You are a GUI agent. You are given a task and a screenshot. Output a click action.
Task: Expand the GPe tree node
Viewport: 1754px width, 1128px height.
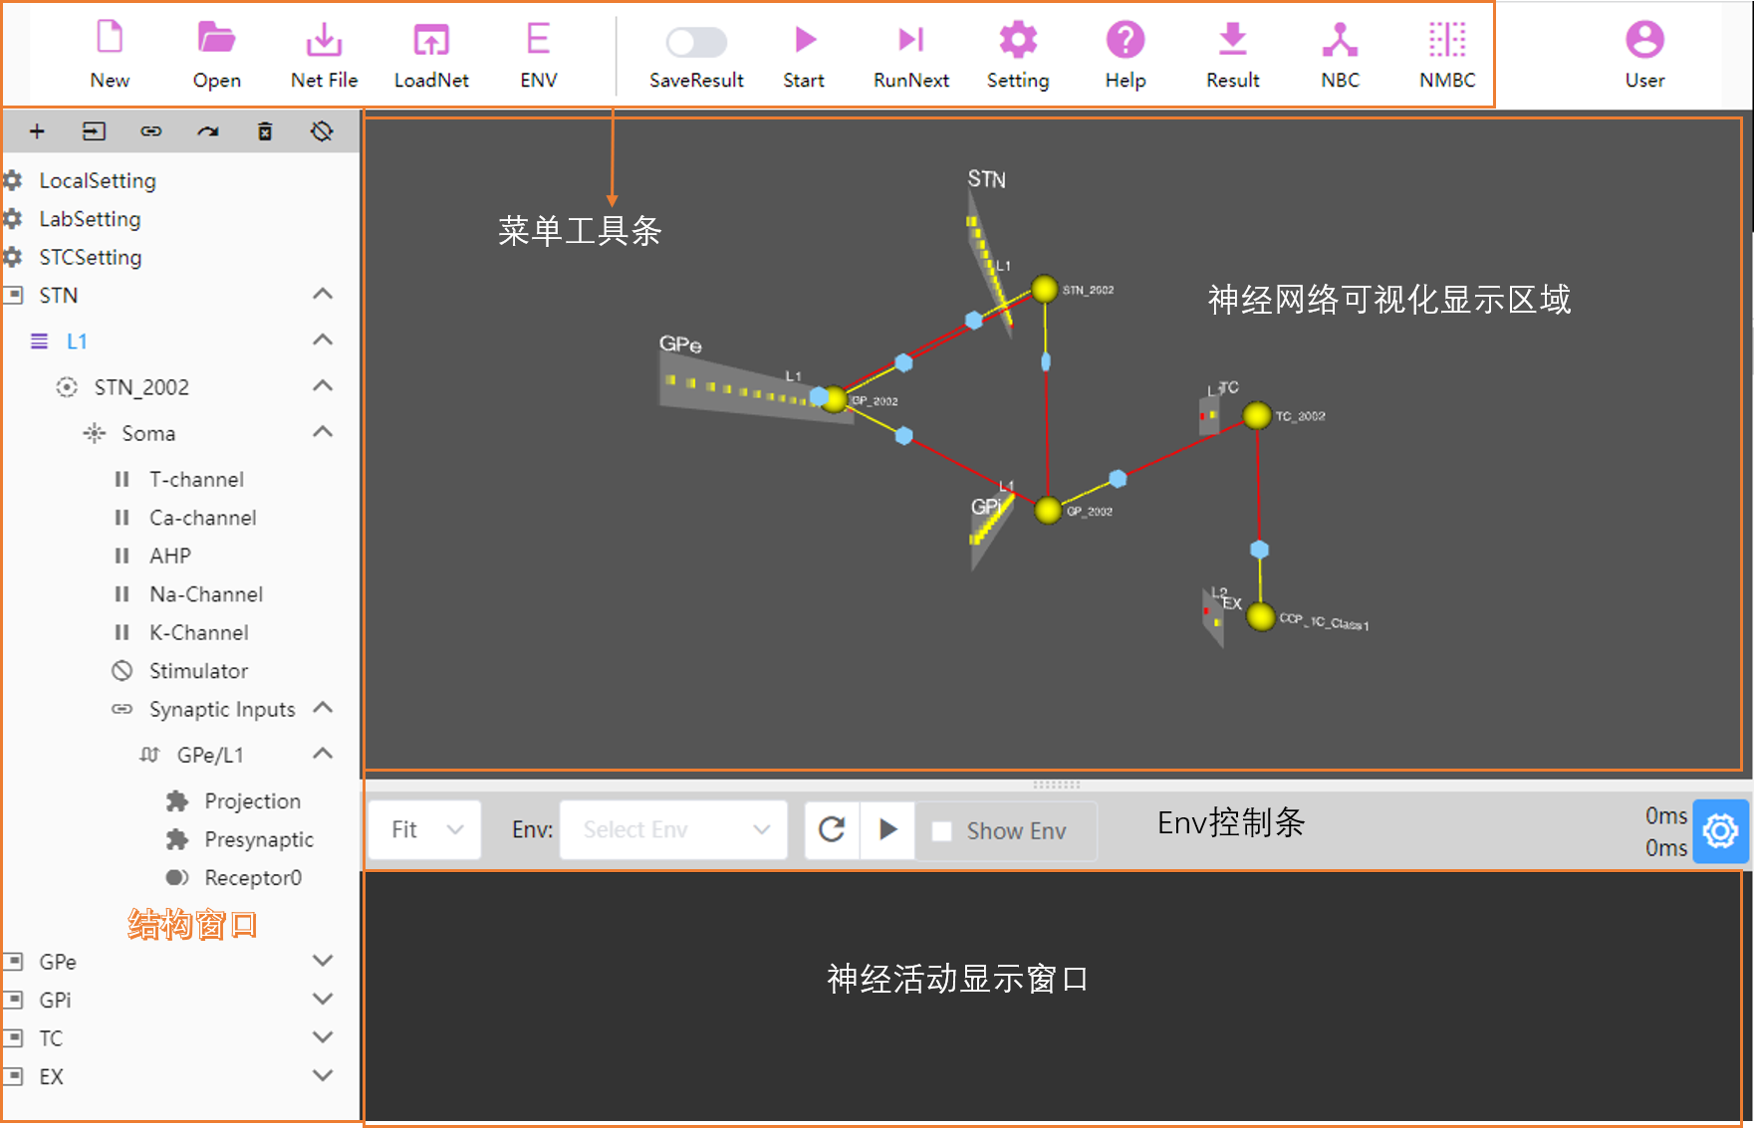[x=322, y=961]
